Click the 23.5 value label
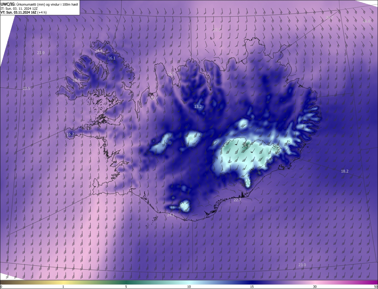 click(26, 89)
